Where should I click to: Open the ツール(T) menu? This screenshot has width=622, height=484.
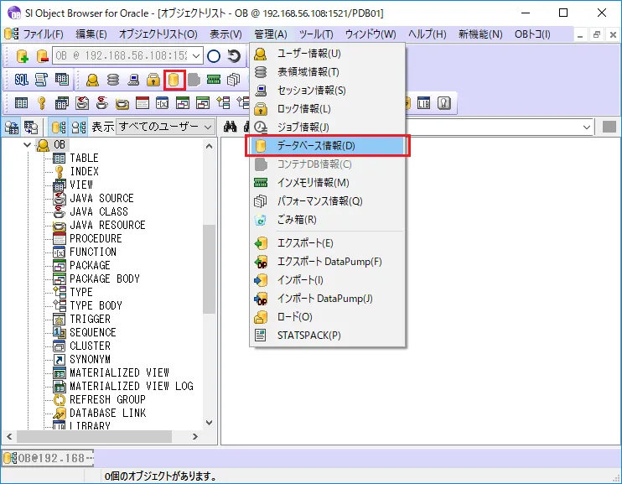click(316, 34)
